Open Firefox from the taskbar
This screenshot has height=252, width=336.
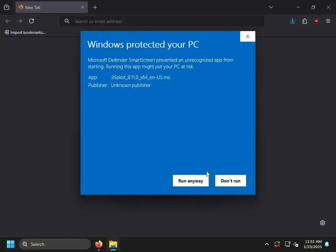pyautogui.click(x=98, y=244)
